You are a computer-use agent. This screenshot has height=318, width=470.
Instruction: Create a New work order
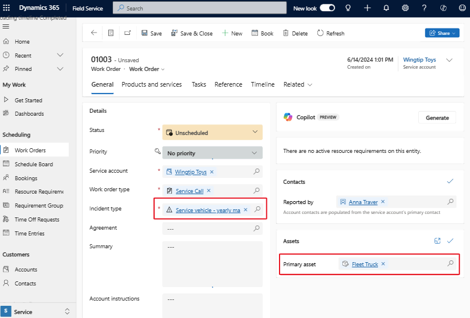coord(232,33)
